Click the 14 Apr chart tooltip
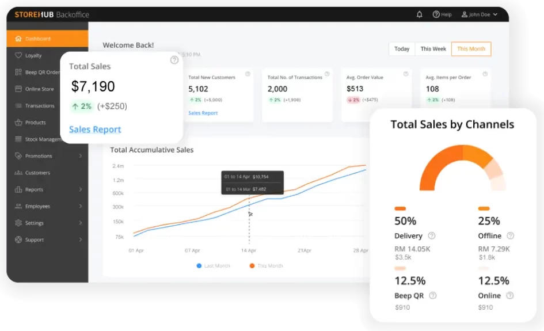The width and height of the screenshot is (544, 331). (x=253, y=182)
